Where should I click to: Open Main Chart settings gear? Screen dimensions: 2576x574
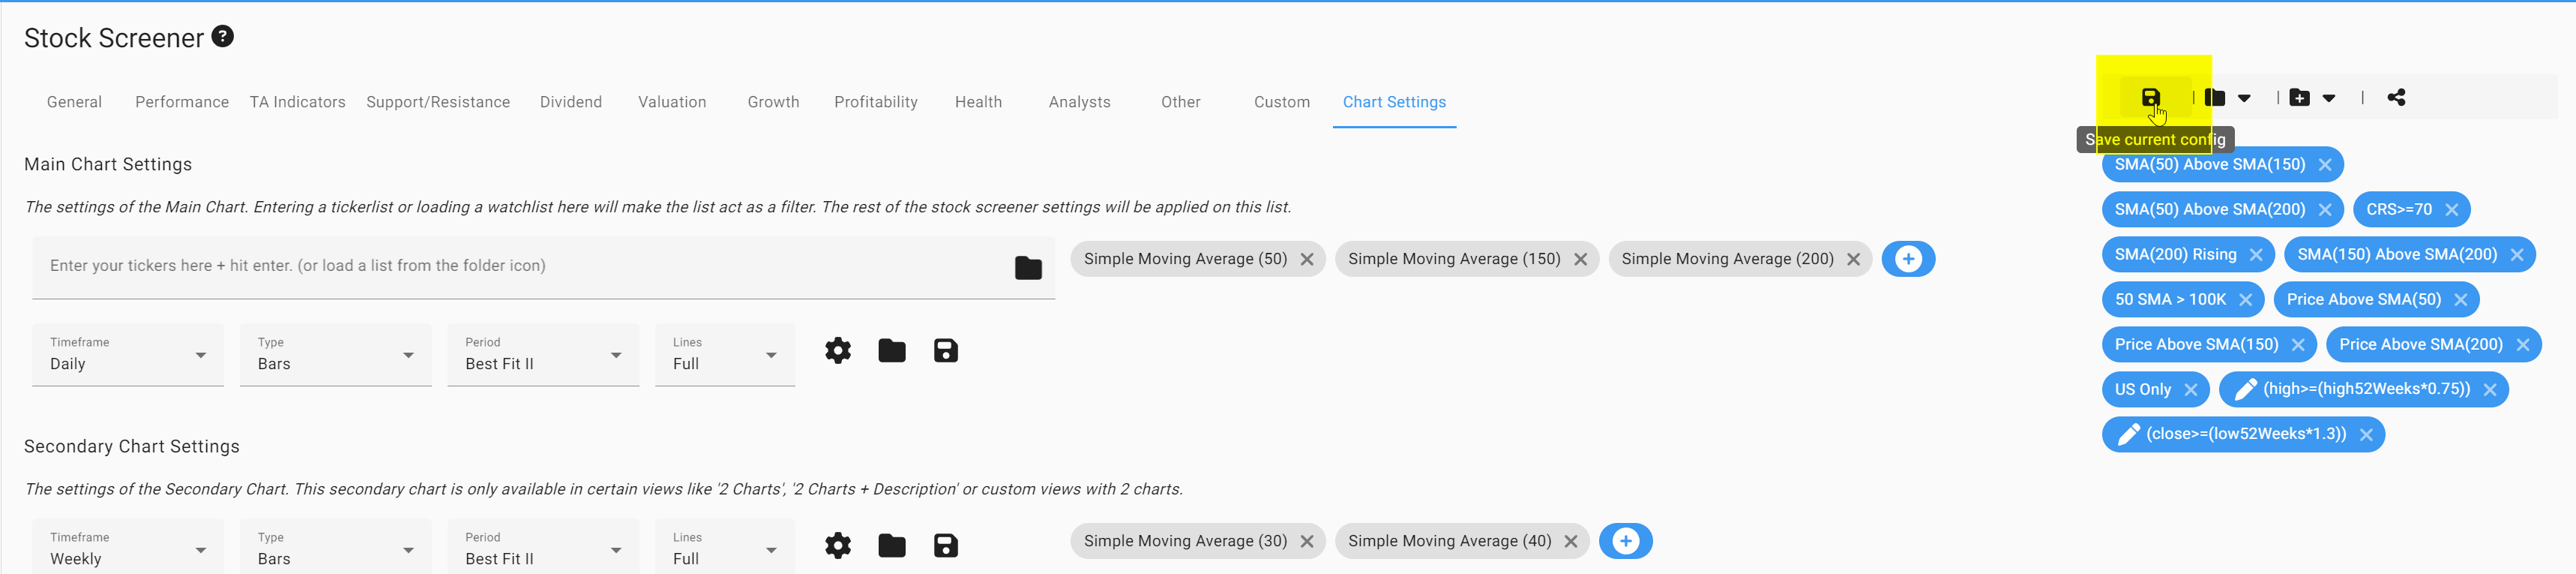pyautogui.click(x=837, y=351)
